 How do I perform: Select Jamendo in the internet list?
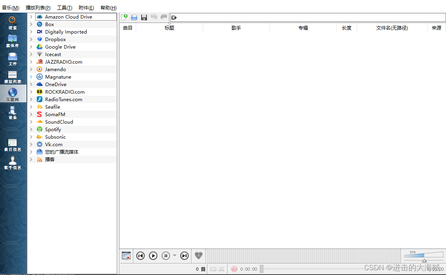coord(55,69)
